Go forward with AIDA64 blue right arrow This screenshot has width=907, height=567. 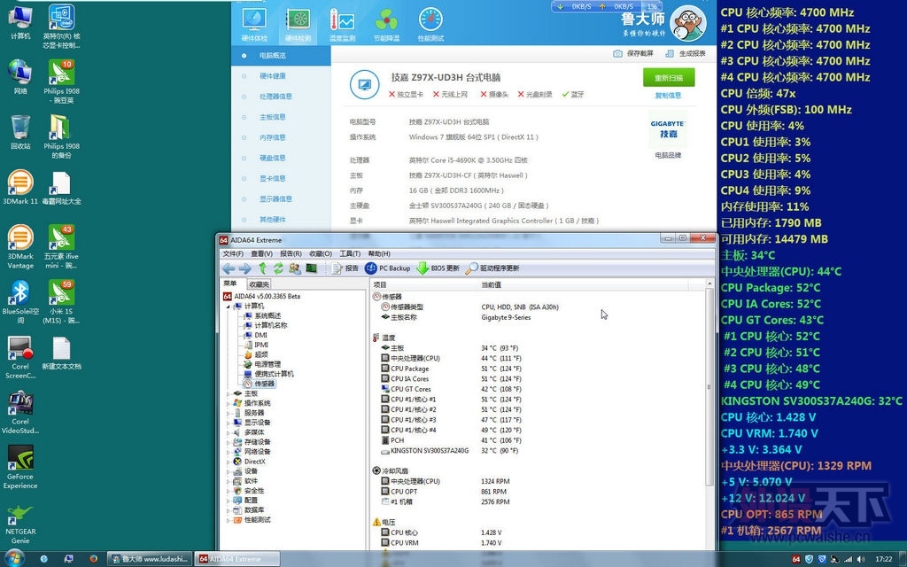tap(244, 268)
